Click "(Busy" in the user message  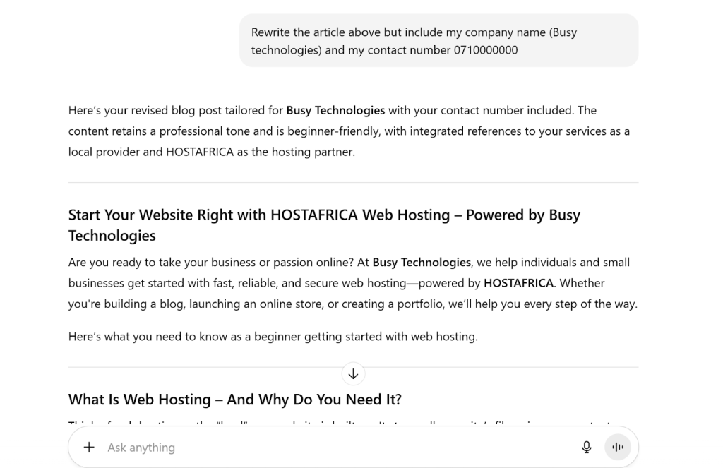[x=563, y=32]
